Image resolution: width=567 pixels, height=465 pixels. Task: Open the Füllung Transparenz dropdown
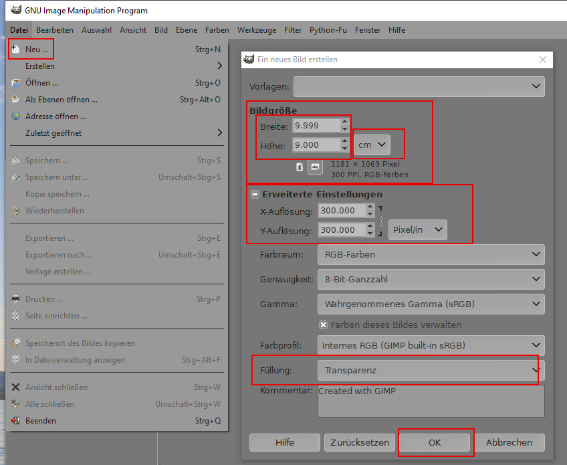(430, 370)
